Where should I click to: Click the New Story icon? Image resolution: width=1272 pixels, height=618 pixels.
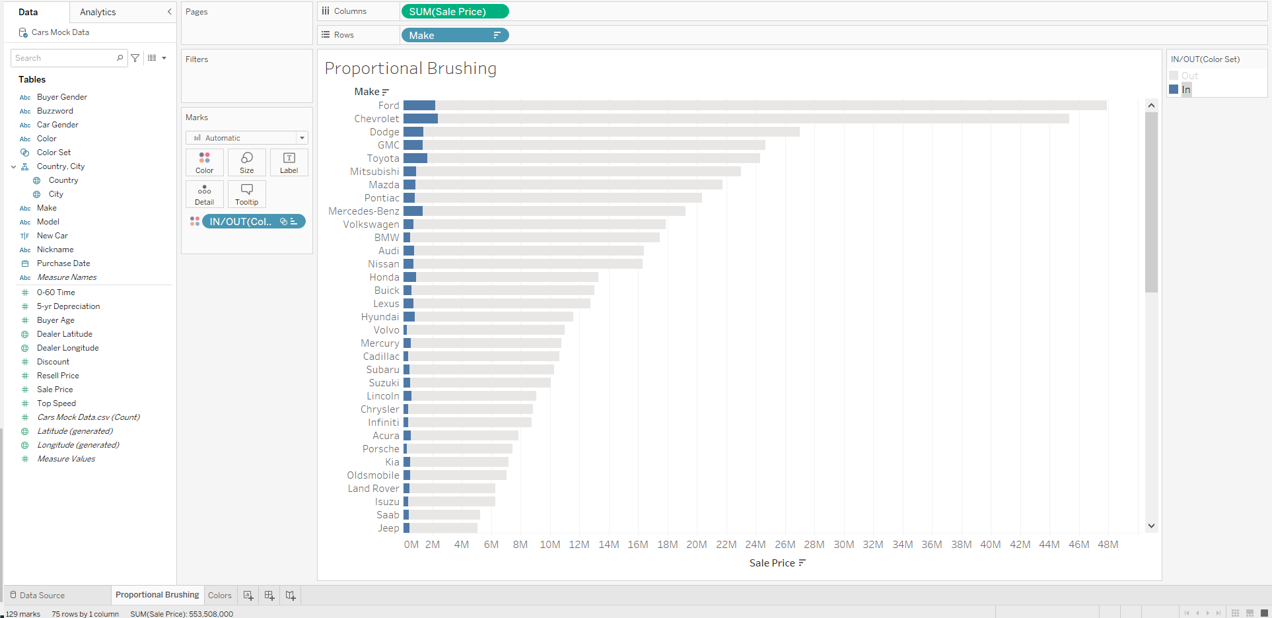[291, 596]
